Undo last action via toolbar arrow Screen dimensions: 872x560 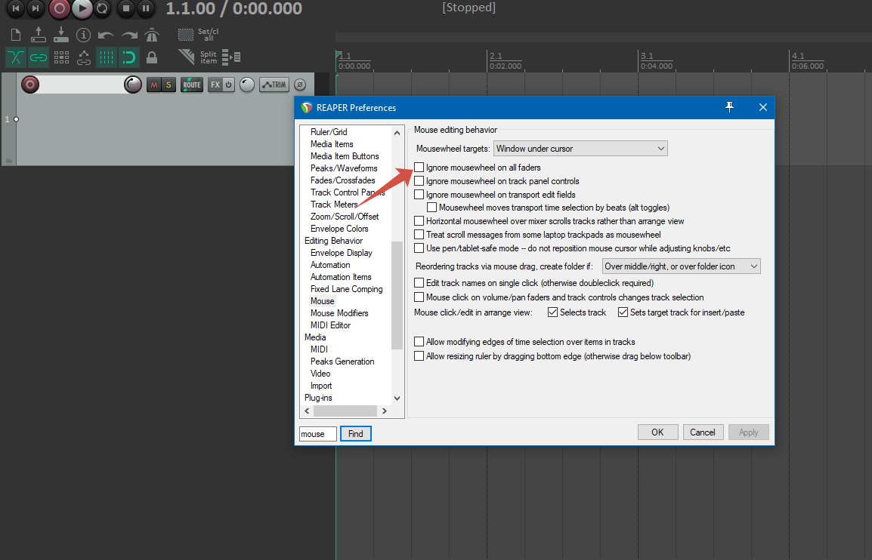point(106,35)
